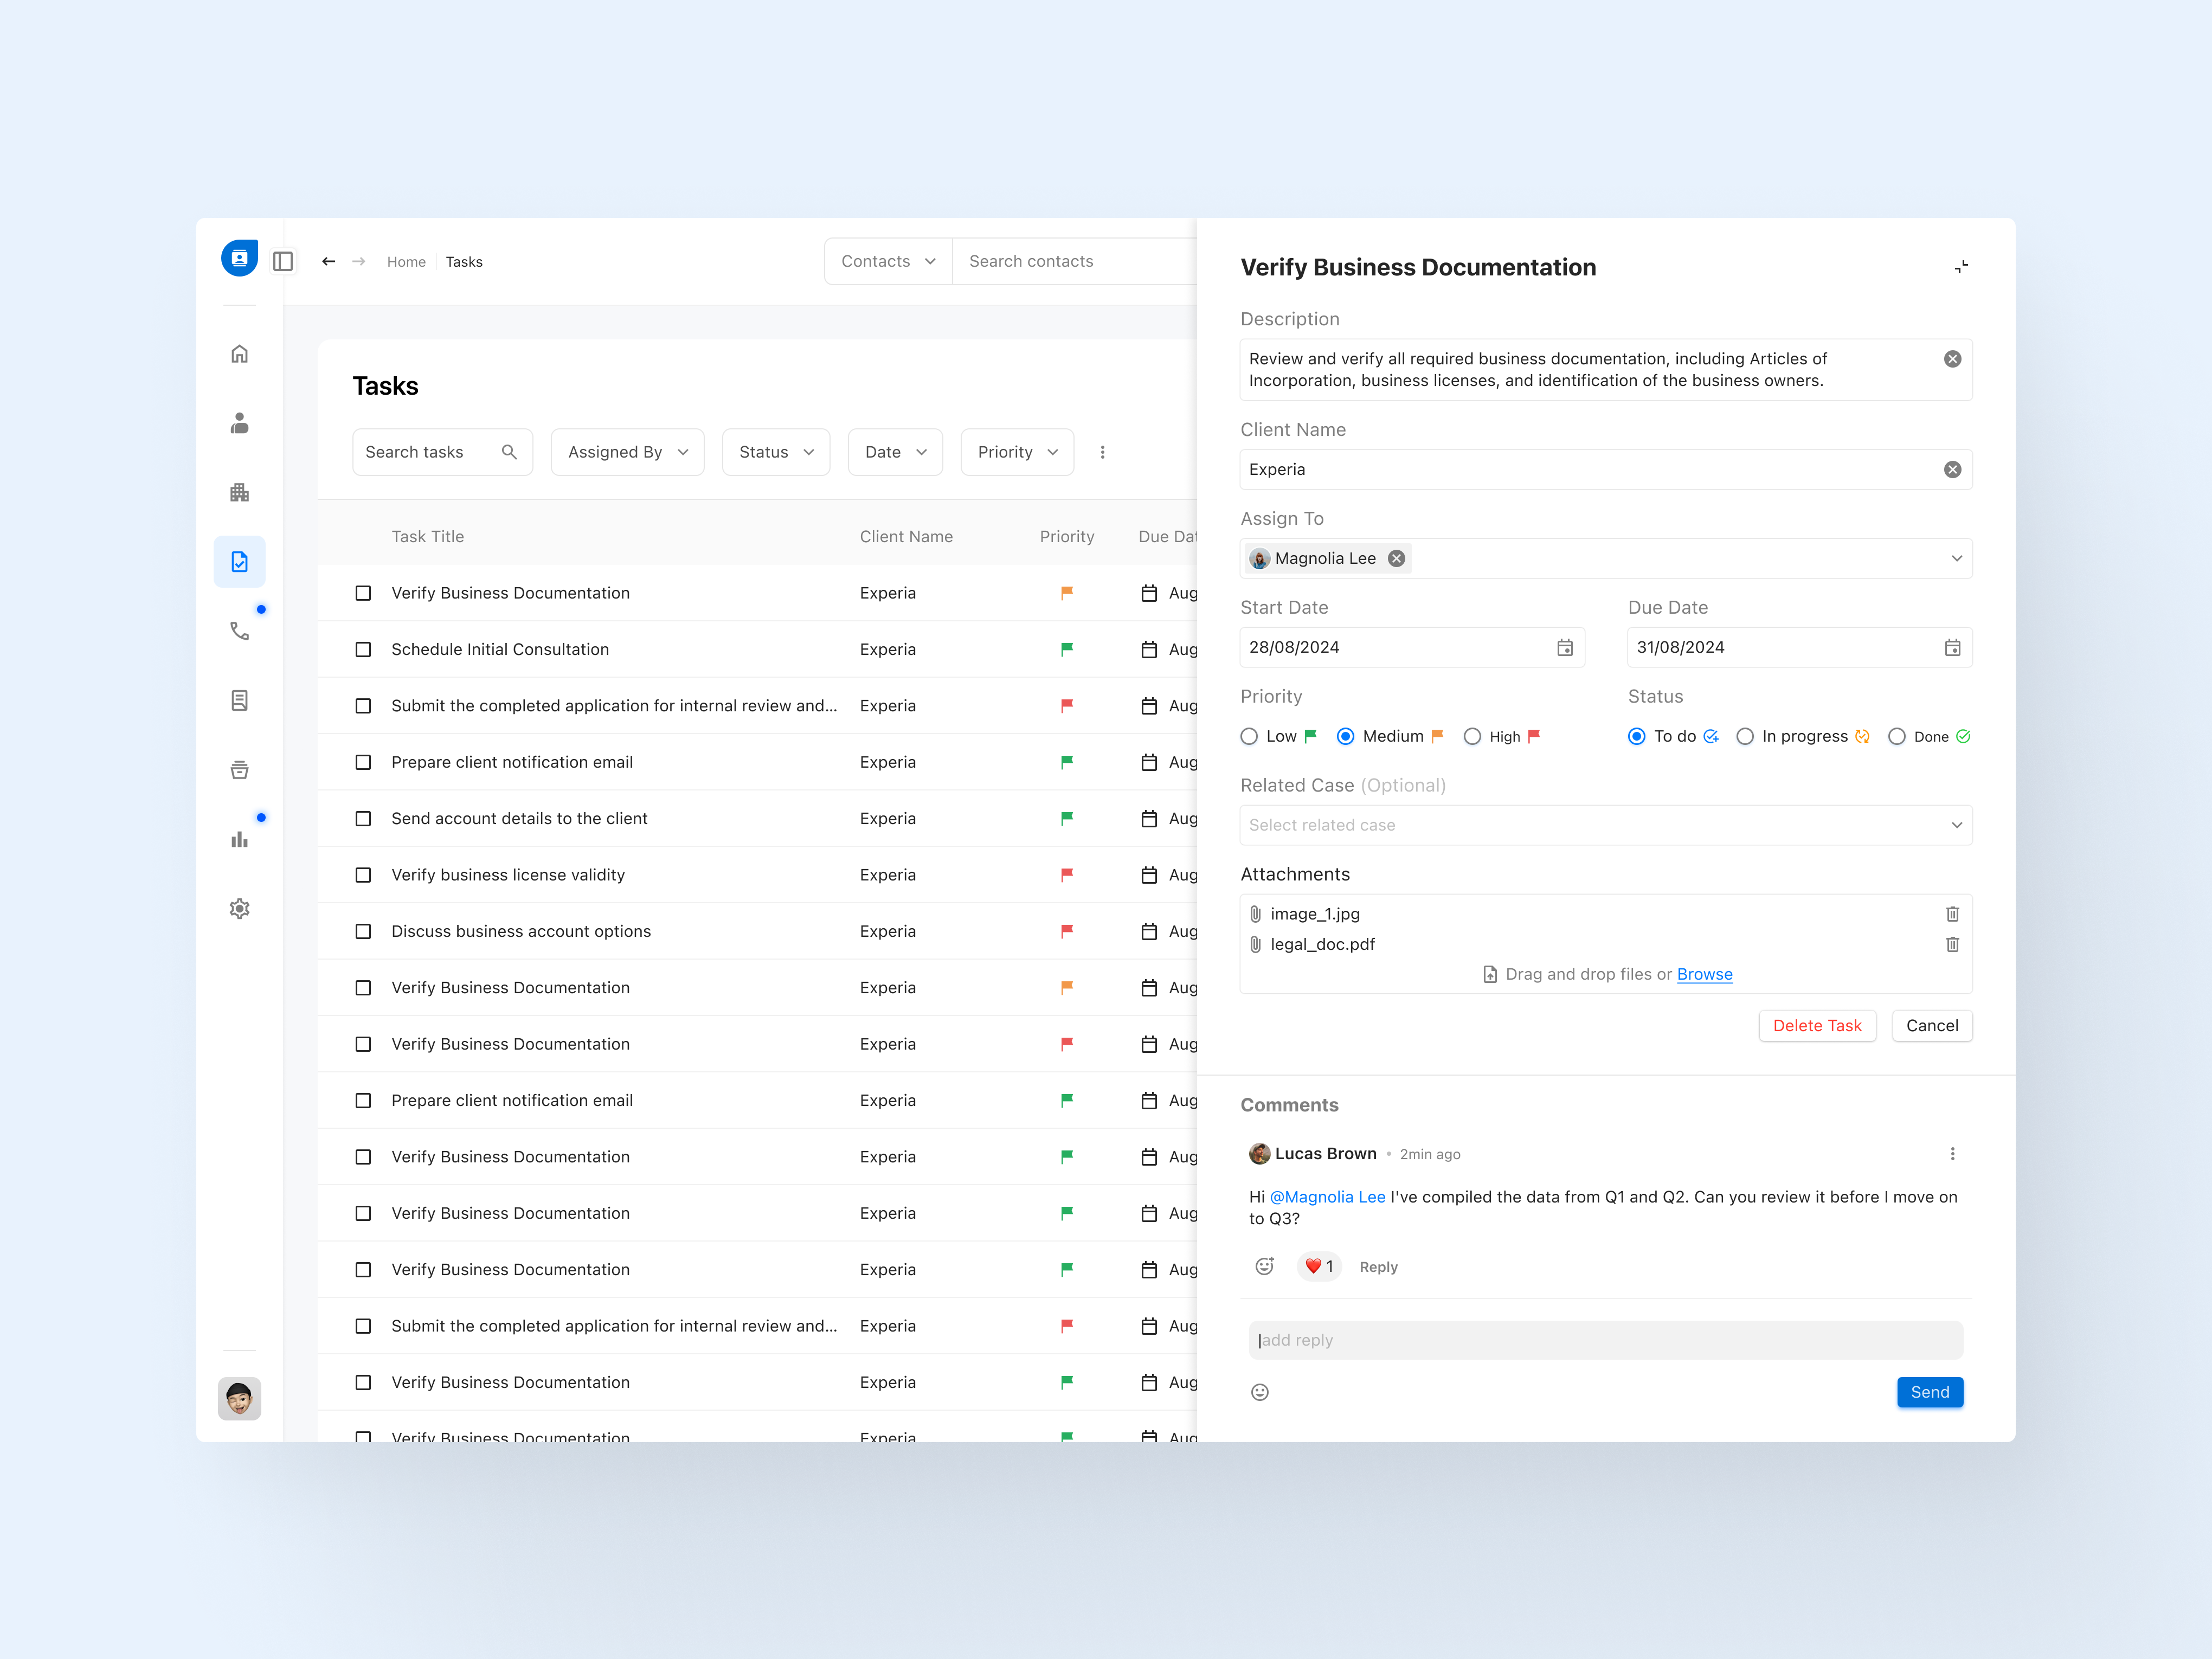Open the Settings gear icon

(x=239, y=908)
